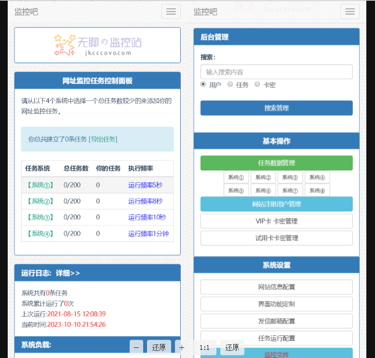Click the plus zoom-in button
375x358 pixels.
pyautogui.click(x=182, y=347)
